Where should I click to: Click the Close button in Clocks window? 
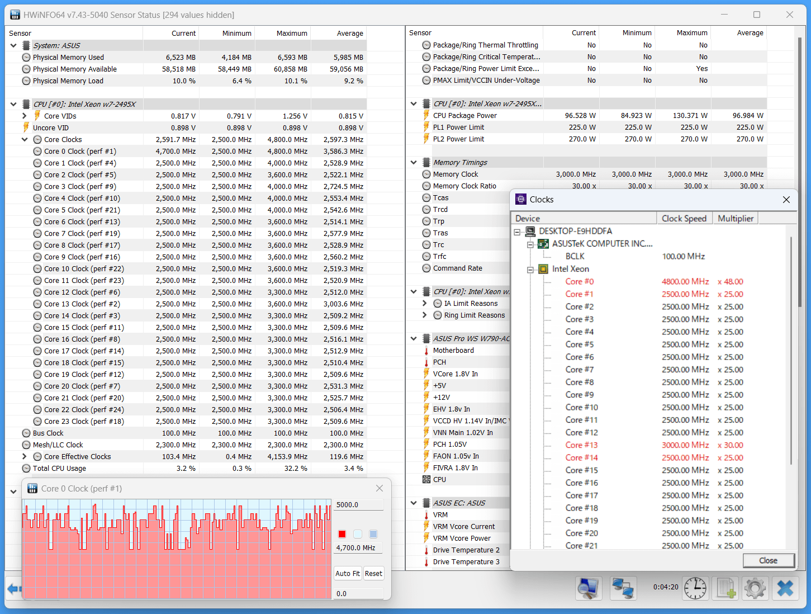pos(768,560)
